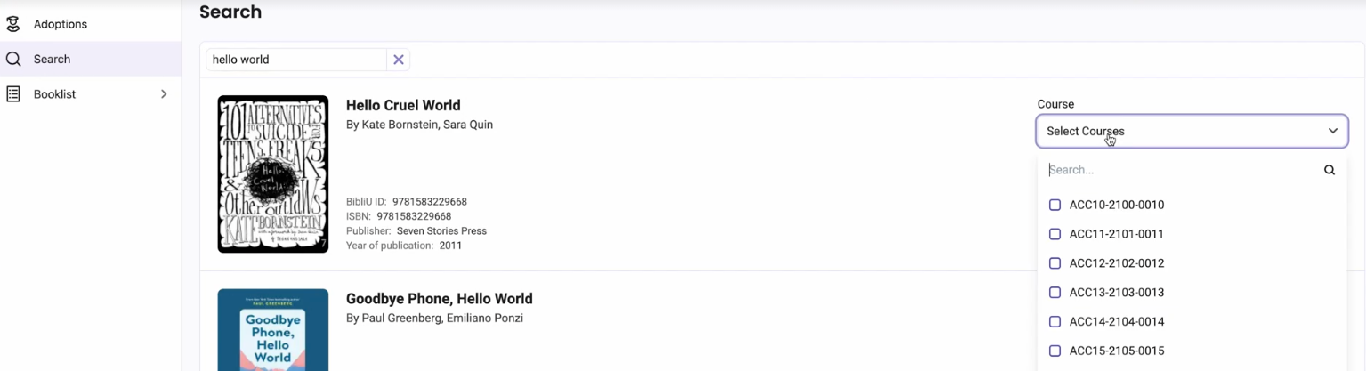
Task: Click the Select Courses chevron arrow
Action: [x=1333, y=131]
